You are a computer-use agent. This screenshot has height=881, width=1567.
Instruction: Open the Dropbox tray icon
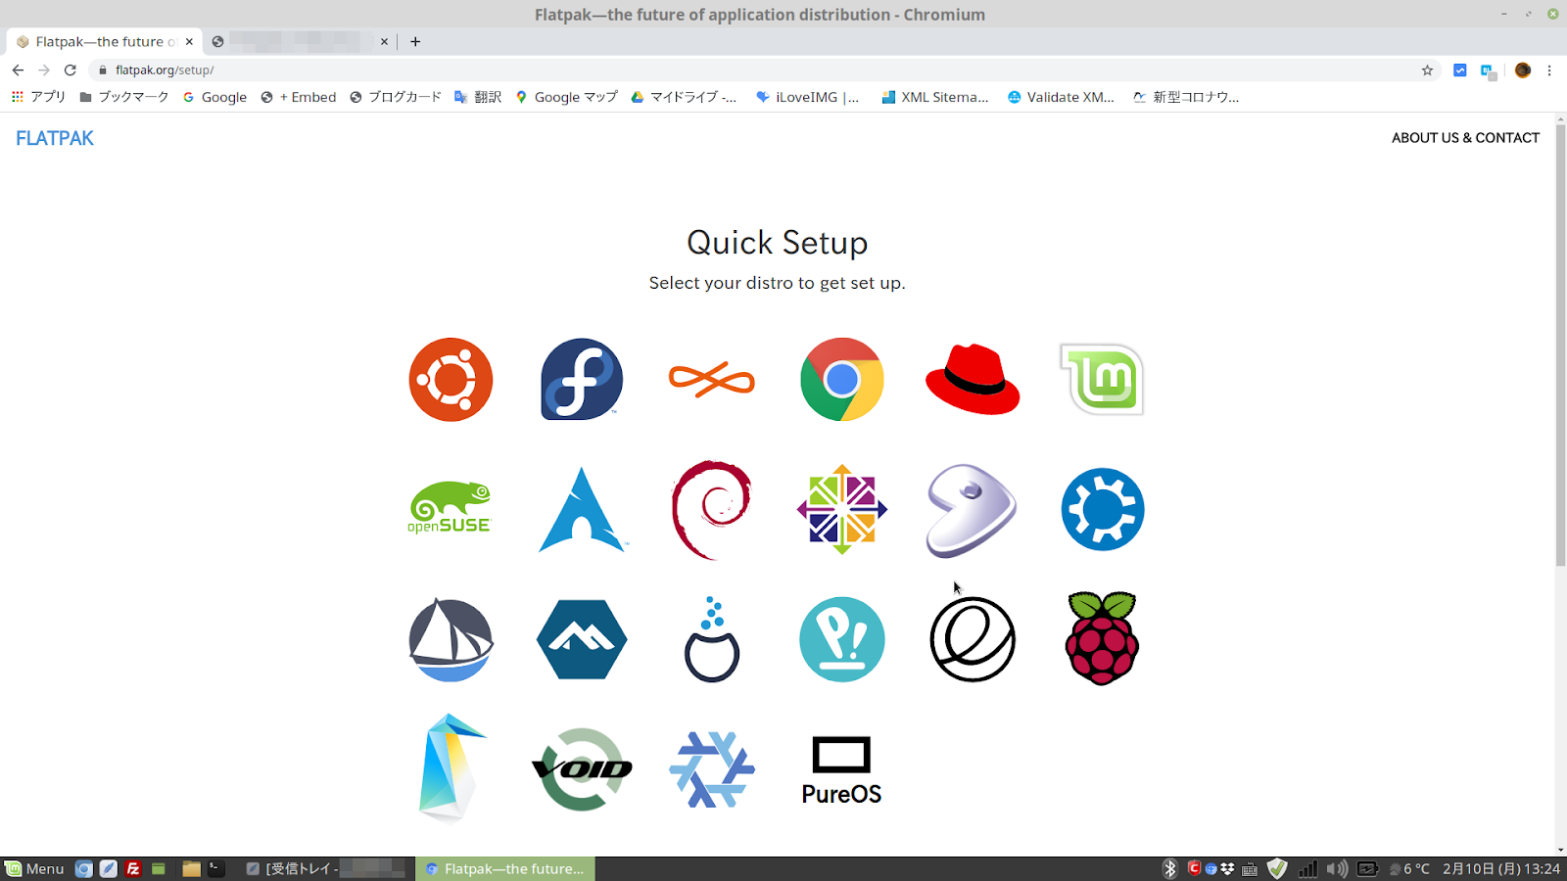[x=1227, y=868]
